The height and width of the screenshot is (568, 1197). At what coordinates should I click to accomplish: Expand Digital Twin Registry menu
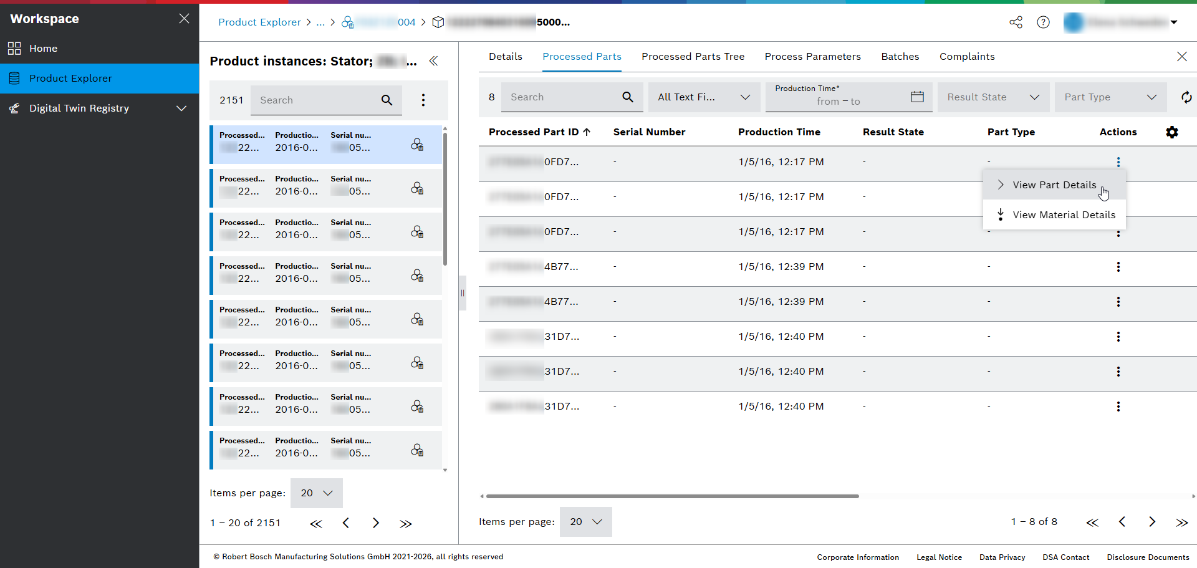coord(100,108)
